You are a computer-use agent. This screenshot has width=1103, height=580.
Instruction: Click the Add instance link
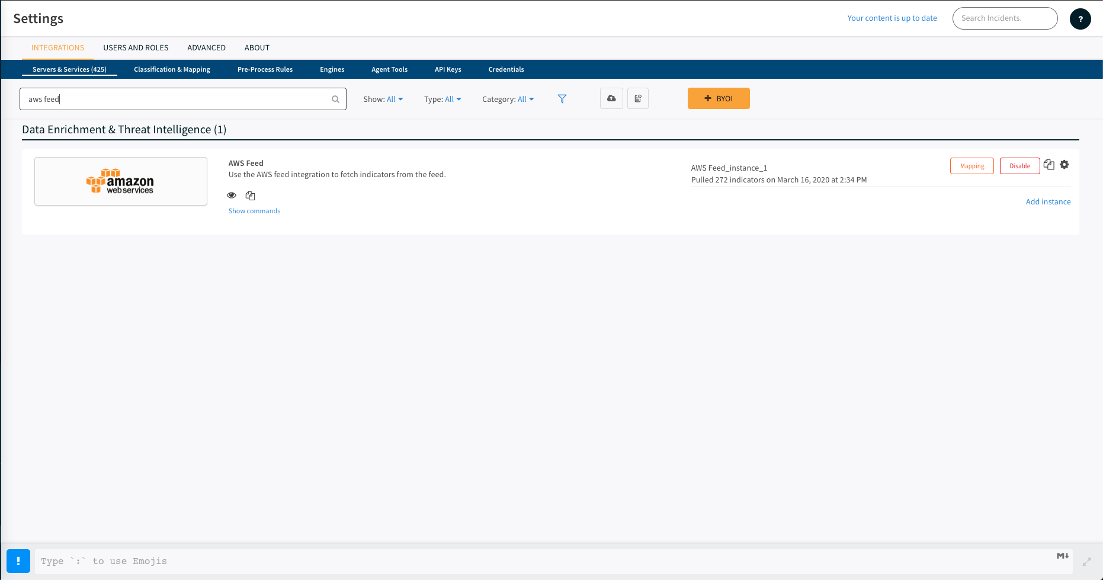pyautogui.click(x=1048, y=202)
